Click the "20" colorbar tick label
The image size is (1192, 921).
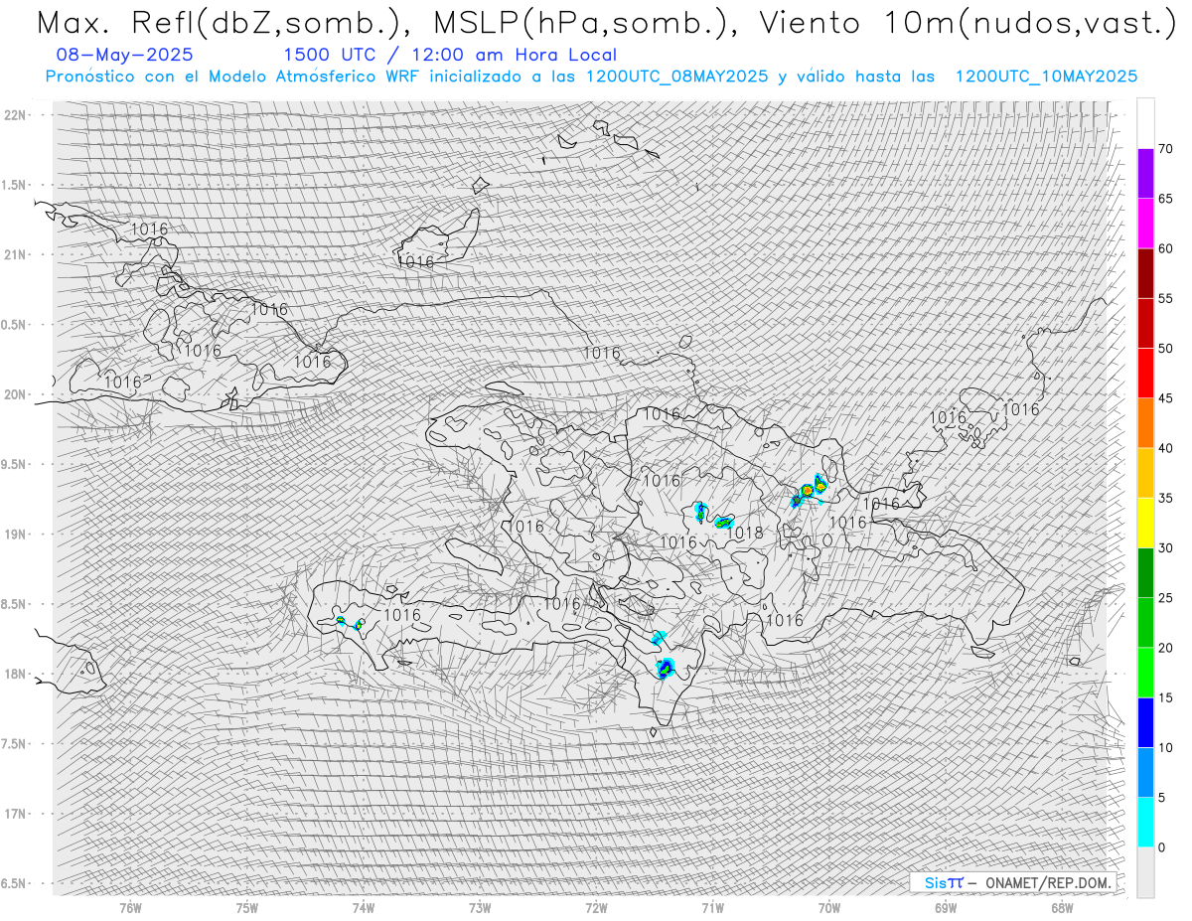[x=1165, y=648]
